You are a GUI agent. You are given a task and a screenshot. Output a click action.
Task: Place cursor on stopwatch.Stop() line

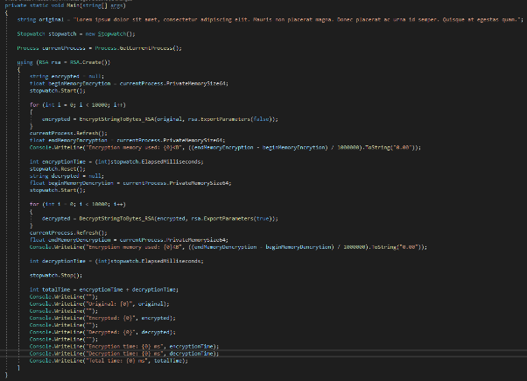[x=56, y=275]
